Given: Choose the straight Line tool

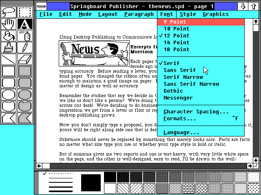Looking at the screenshot, I should 9,59.
